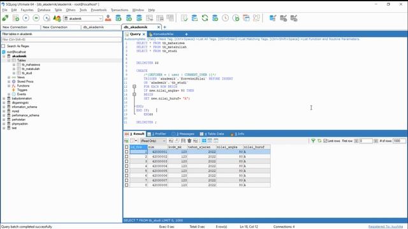Click the Stored Procs gear icon
408x229 pixels.
pos(14,81)
